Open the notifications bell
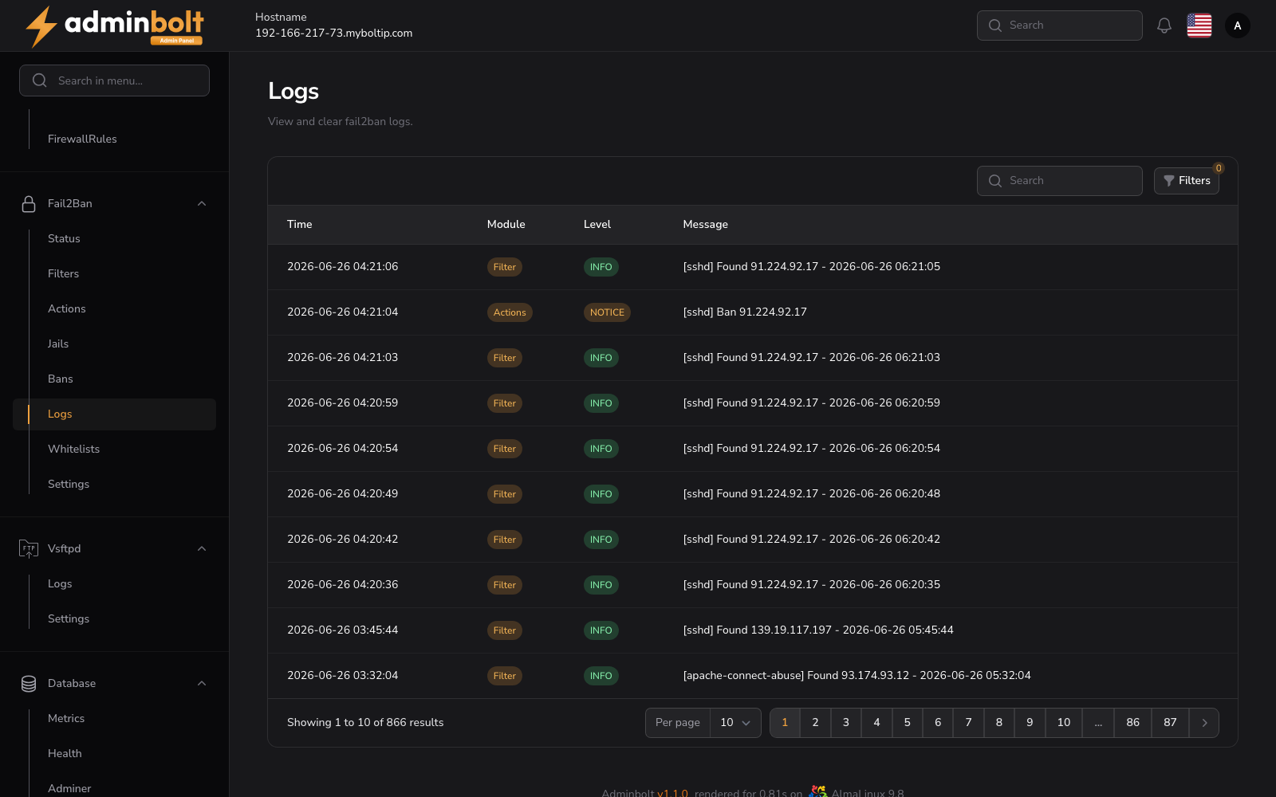 pos(1164,26)
